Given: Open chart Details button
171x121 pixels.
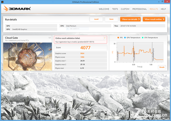Looking at the screenshot, I should coord(162,67).
